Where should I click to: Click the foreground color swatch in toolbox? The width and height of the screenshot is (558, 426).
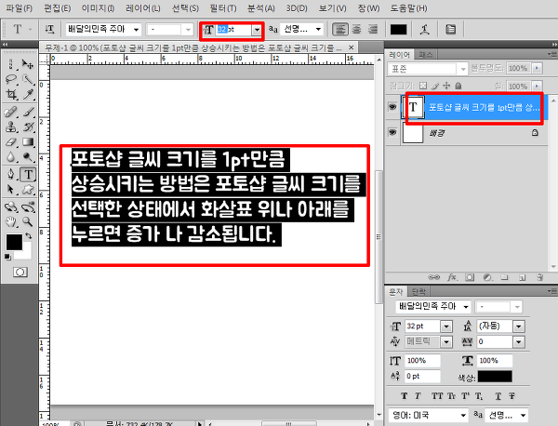[14, 243]
